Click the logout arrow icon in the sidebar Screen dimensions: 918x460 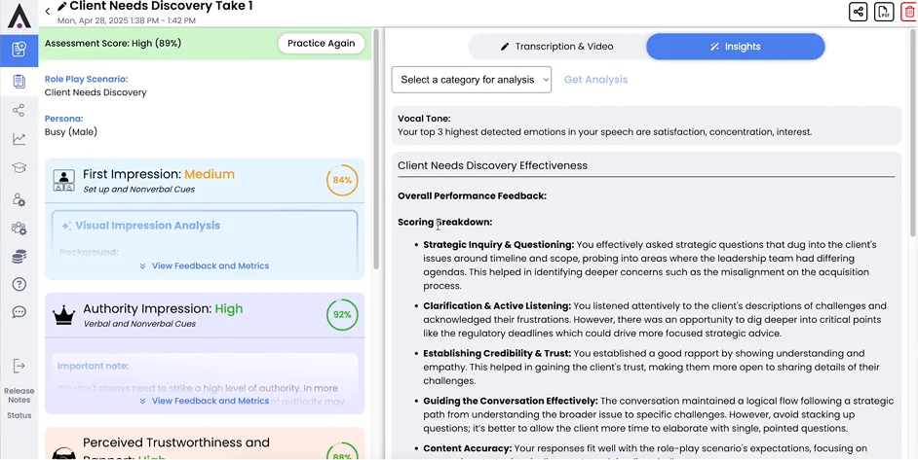[x=19, y=366]
